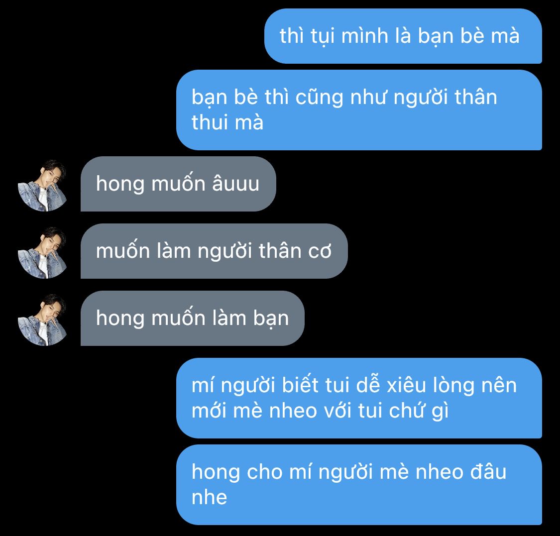Click the word "cơ" in the gray bubble
This screenshot has height=536, width=560.
[x=320, y=251]
